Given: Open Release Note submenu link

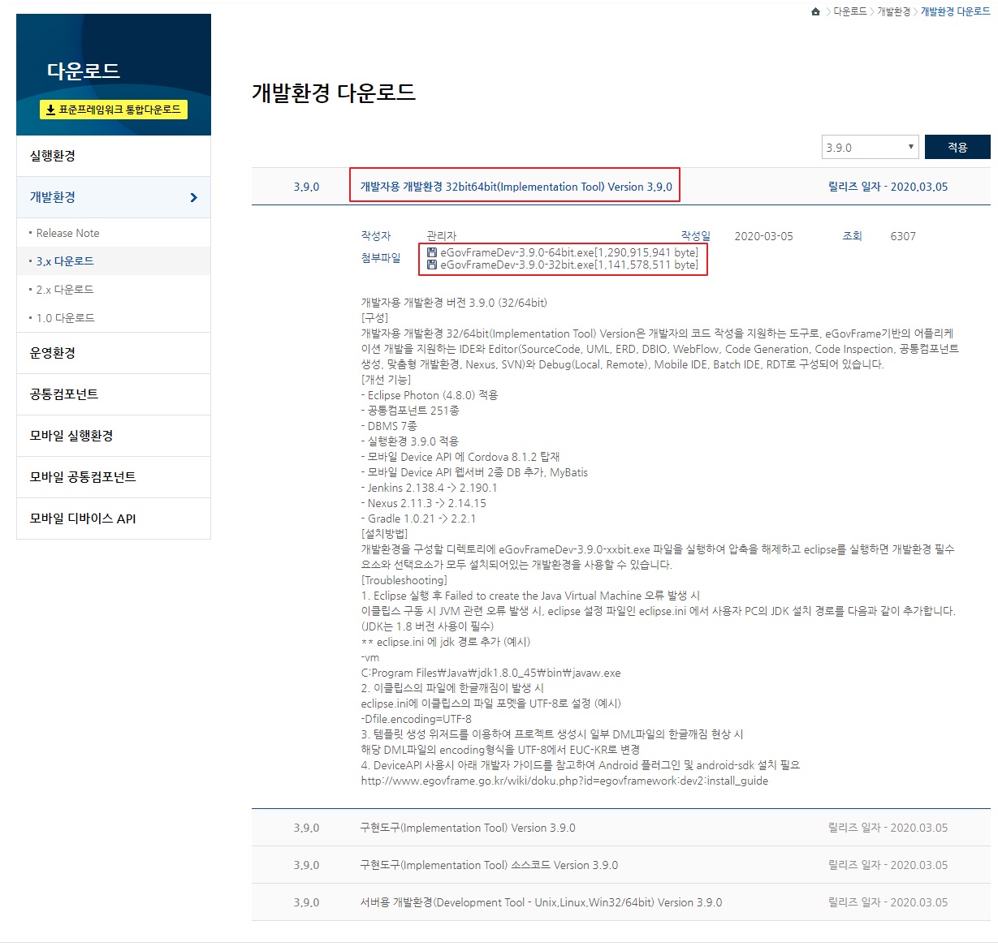Looking at the screenshot, I should pos(67,233).
